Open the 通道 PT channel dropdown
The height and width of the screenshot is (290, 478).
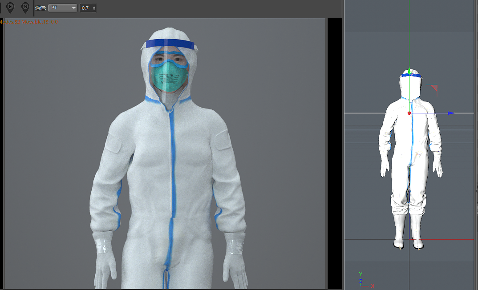(62, 8)
